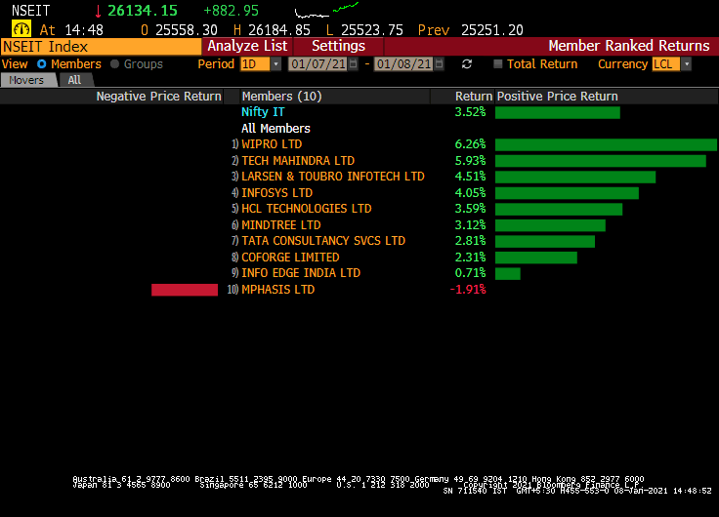Image resolution: width=719 pixels, height=517 pixels.
Task: Sort by the Return column header
Action: 474,97
